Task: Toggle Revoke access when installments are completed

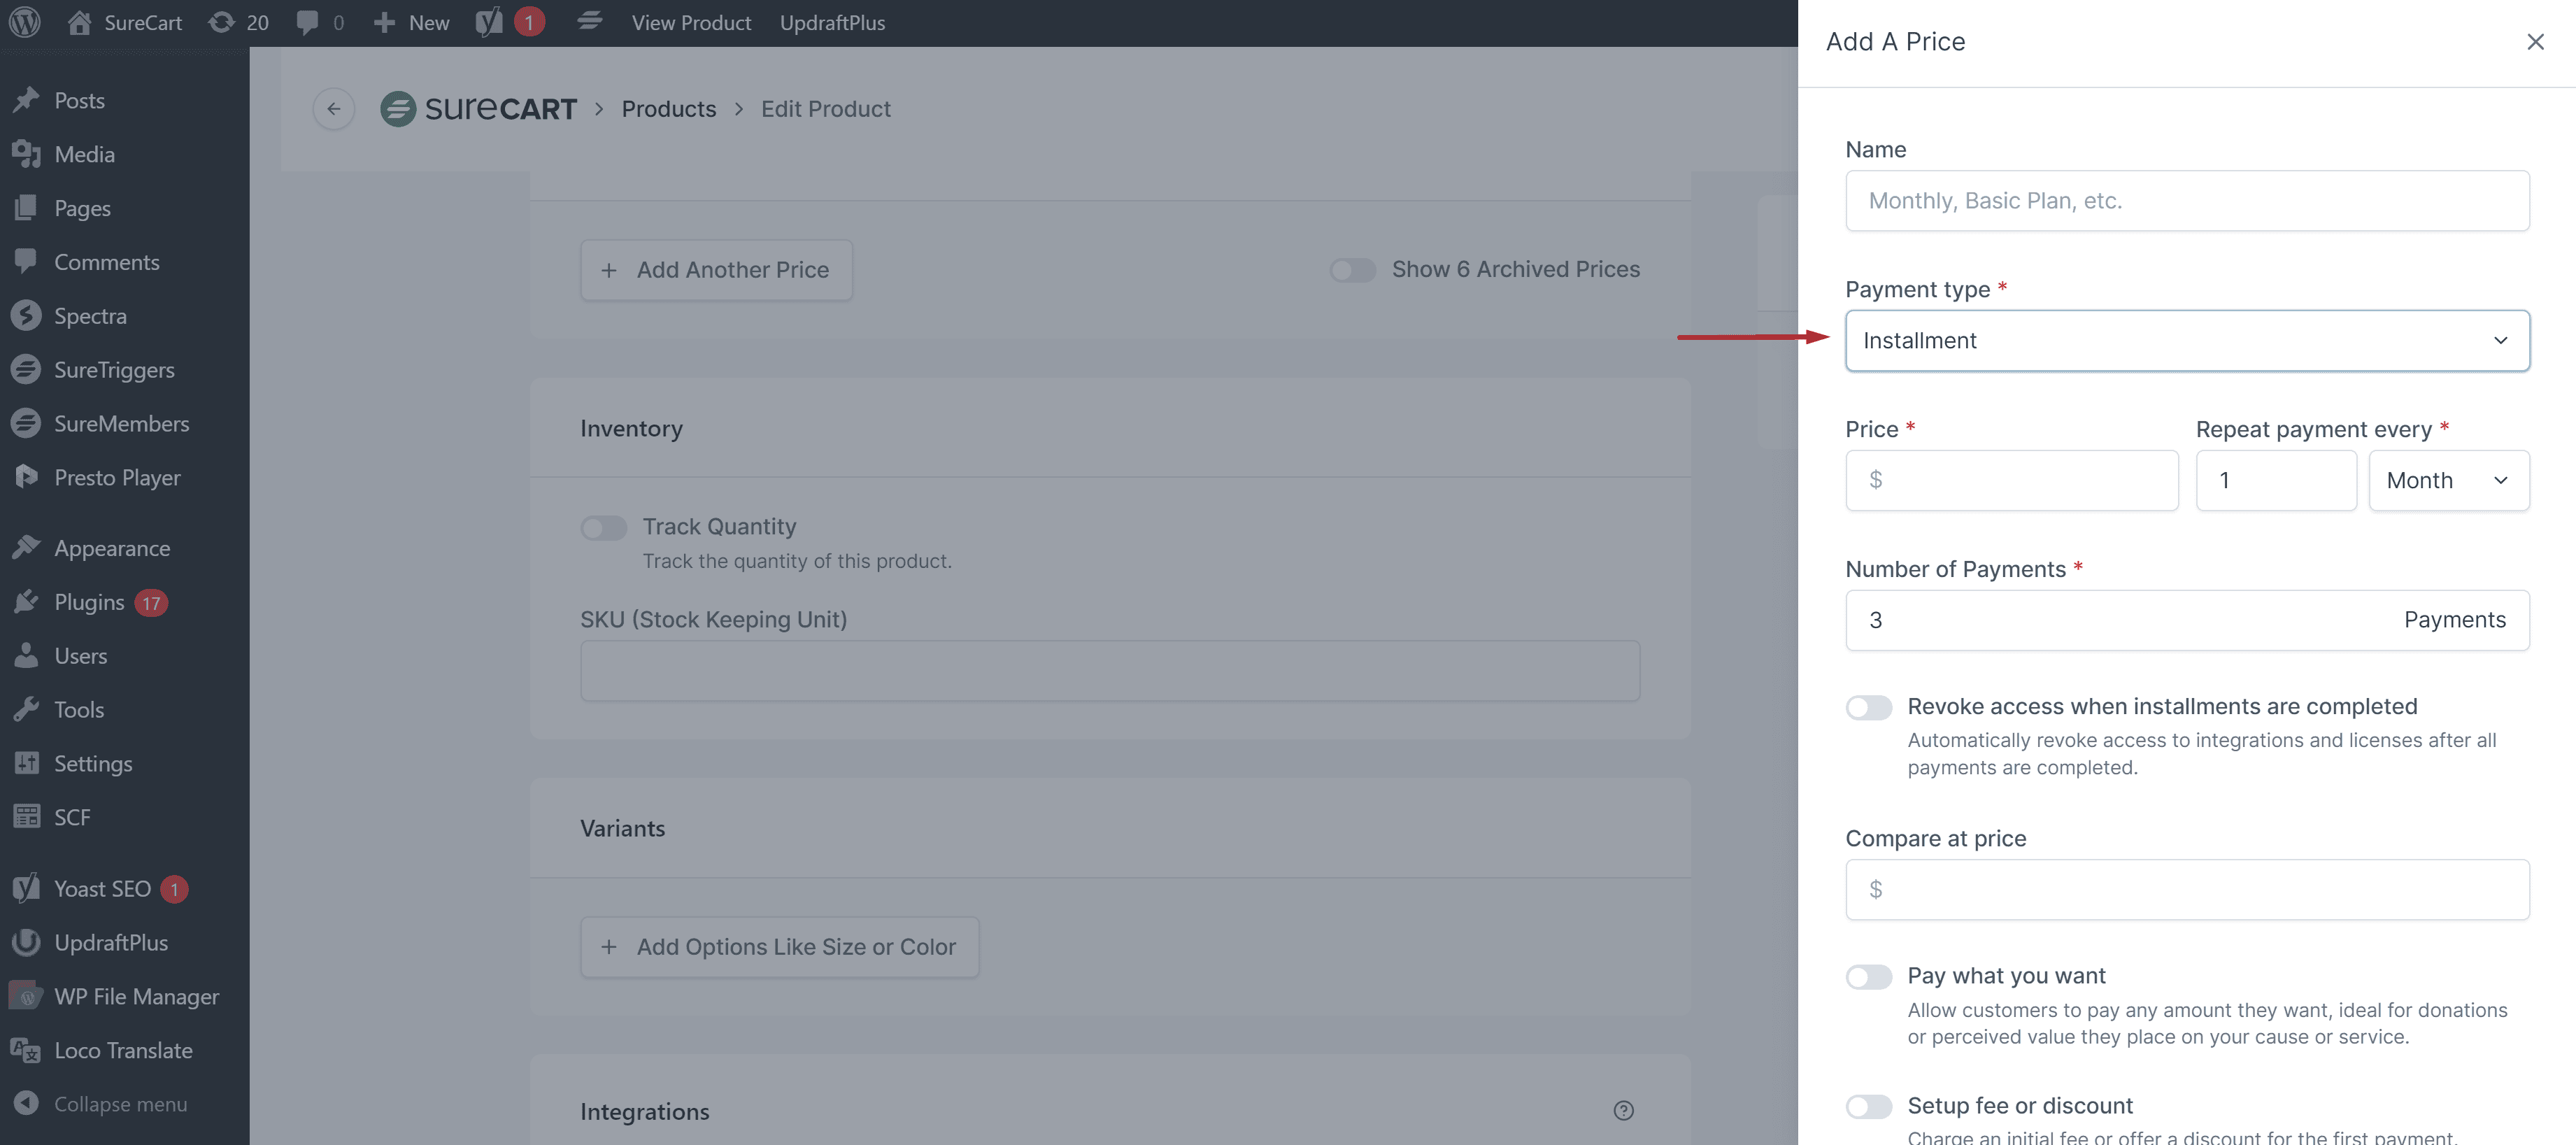Action: [x=1868, y=707]
